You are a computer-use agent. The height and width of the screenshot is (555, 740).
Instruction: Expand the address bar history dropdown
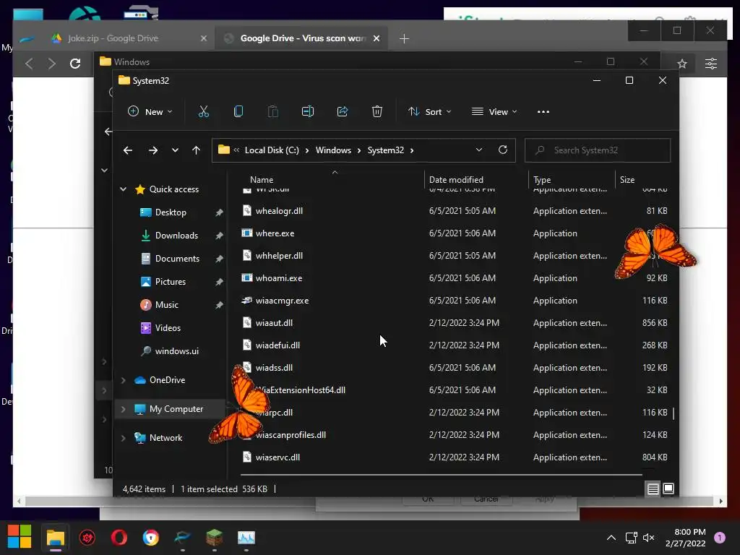[x=479, y=150]
